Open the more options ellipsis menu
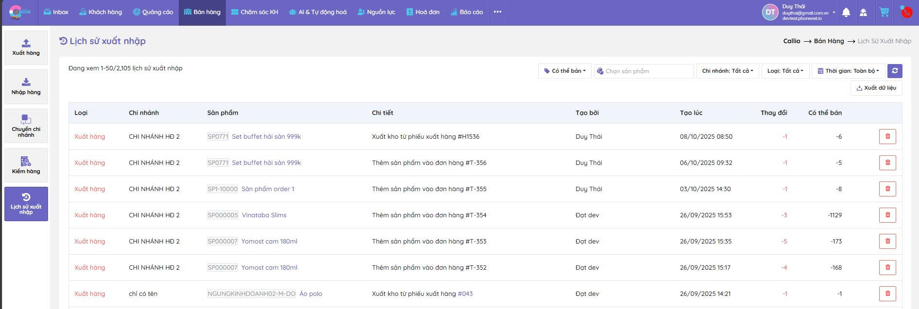919x309 pixels. (x=497, y=12)
